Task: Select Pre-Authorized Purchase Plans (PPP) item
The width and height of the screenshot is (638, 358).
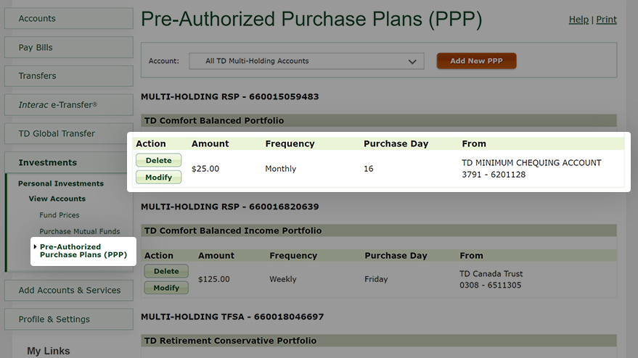Action: (x=83, y=251)
